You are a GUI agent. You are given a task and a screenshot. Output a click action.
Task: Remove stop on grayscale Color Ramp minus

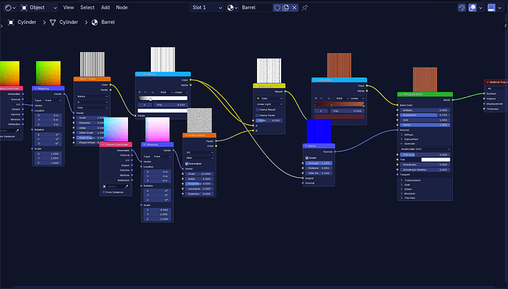[x=146, y=92]
